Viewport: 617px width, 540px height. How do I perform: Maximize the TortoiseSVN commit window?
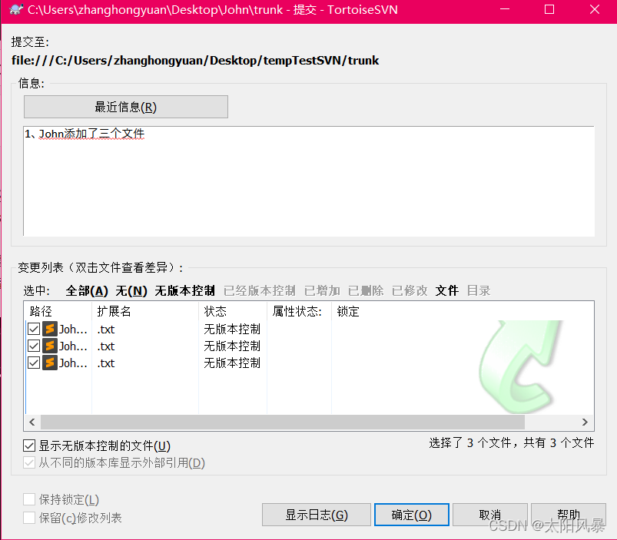549,9
